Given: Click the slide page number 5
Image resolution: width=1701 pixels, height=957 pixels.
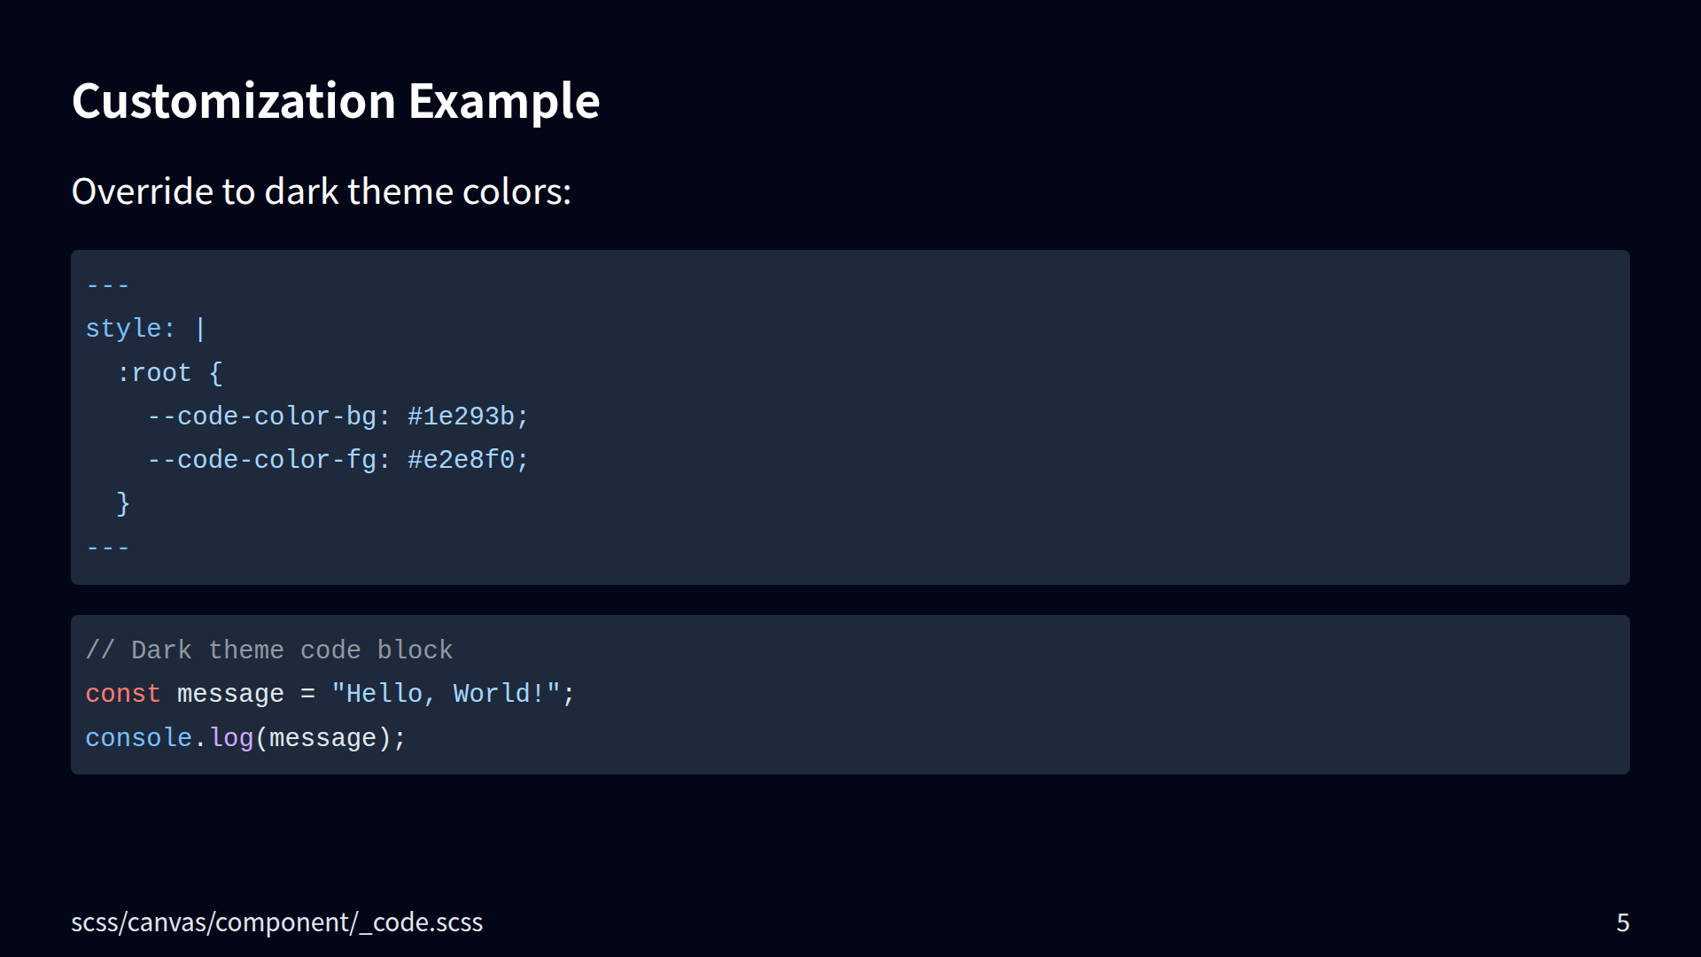Looking at the screenshot, I should coord(1622,922).
